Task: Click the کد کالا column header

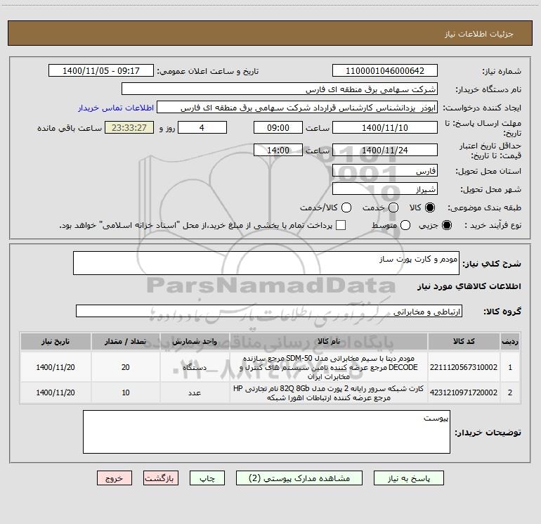Action: pos(464,342)
